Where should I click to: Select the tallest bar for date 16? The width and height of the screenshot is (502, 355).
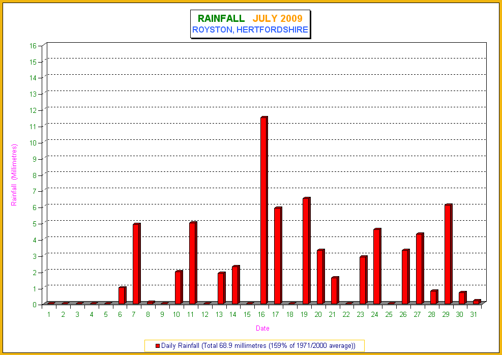pos(264,211)
